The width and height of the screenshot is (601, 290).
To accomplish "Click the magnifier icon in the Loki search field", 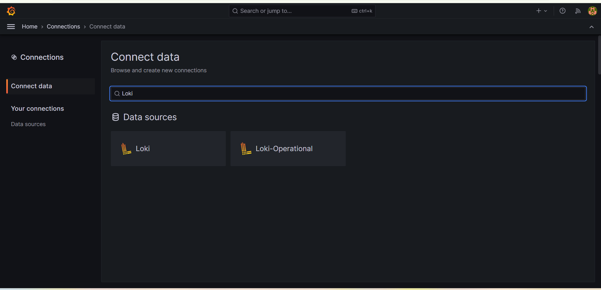I will coord(117,94).
